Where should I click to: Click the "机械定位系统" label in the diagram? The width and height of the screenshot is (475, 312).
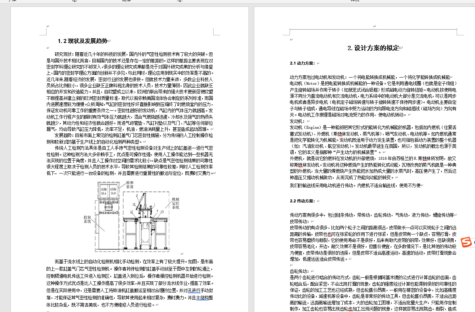tap(175, 203)
